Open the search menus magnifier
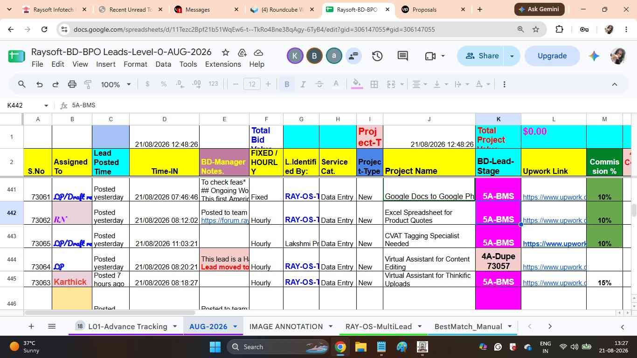 (x=21, y=84)
